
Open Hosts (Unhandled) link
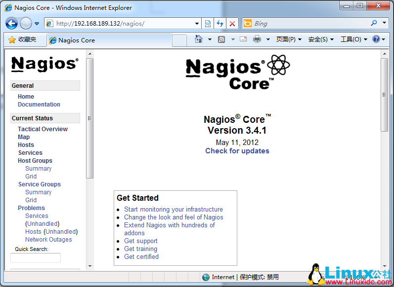tap(51, 232)
